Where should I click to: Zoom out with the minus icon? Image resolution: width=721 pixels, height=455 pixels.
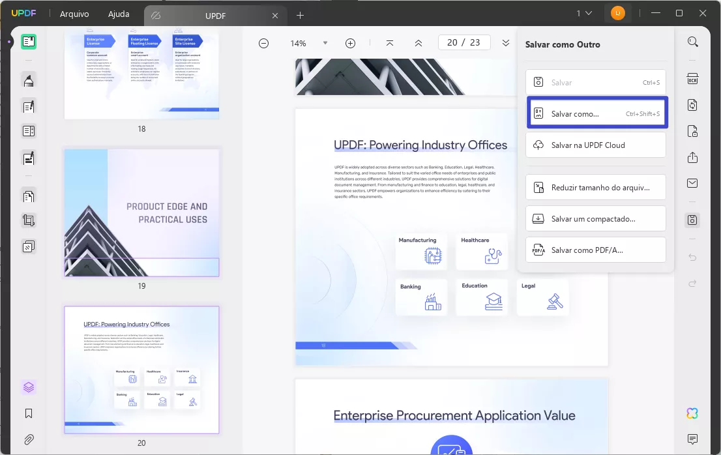(x=263, y=43)
